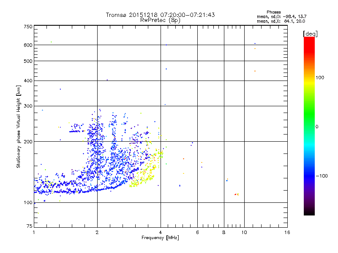This screenshot has height=253, width=338.
Task: Click the colorbar label '100'
Action: point(320,78)
